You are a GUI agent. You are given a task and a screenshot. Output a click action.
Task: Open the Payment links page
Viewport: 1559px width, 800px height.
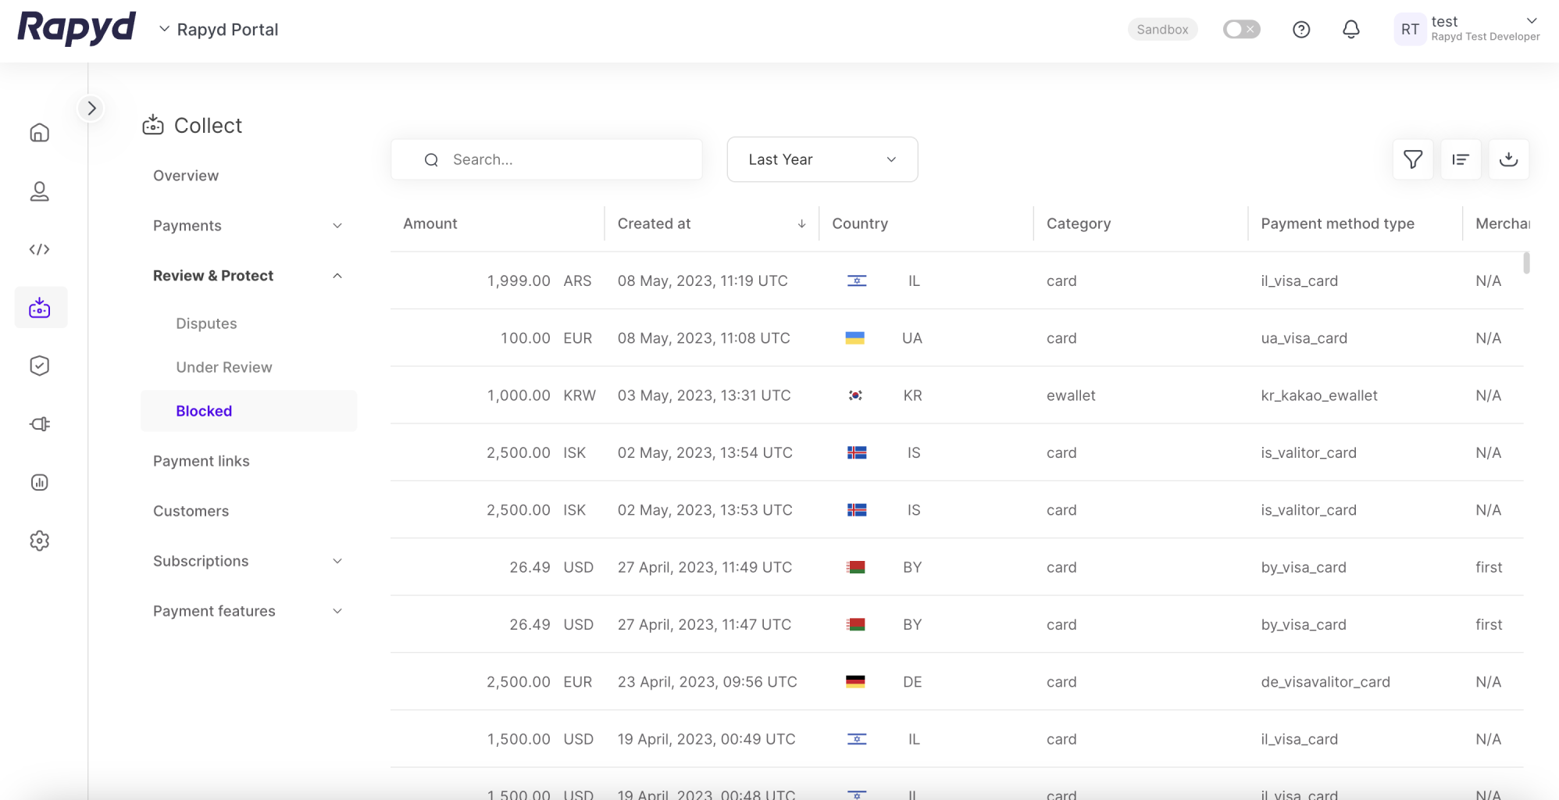202,461
